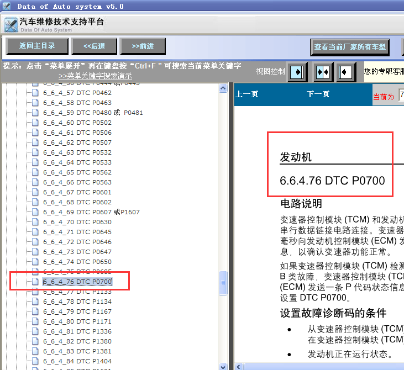404x370 pixels.
Task: Select tree item 6_6_4_67 DTC P0601
Action: click(77, 192)
